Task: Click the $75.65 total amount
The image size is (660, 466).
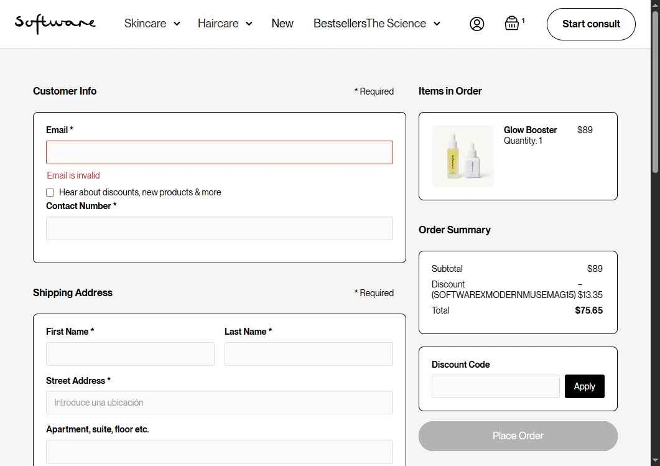Action: pos(588,310)
